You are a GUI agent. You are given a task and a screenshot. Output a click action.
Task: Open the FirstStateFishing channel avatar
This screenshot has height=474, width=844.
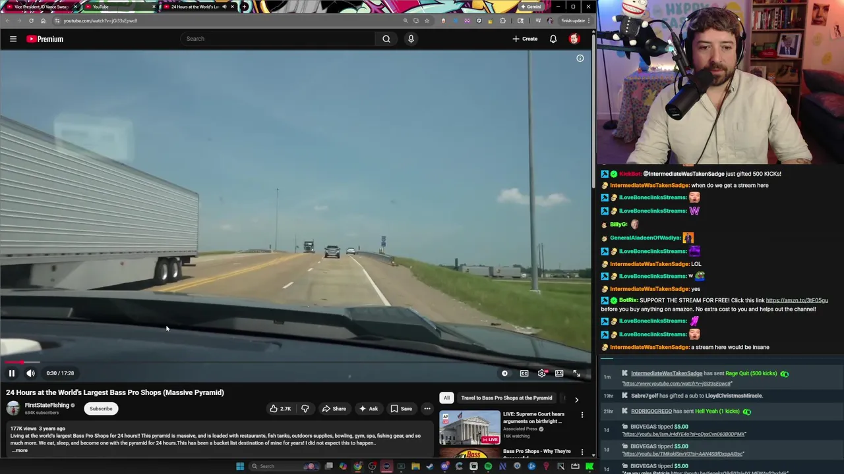point(13,409)
